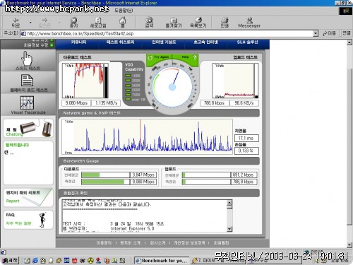
Task: Click the page scrollbar down arrow
Action: pos(349,245)
